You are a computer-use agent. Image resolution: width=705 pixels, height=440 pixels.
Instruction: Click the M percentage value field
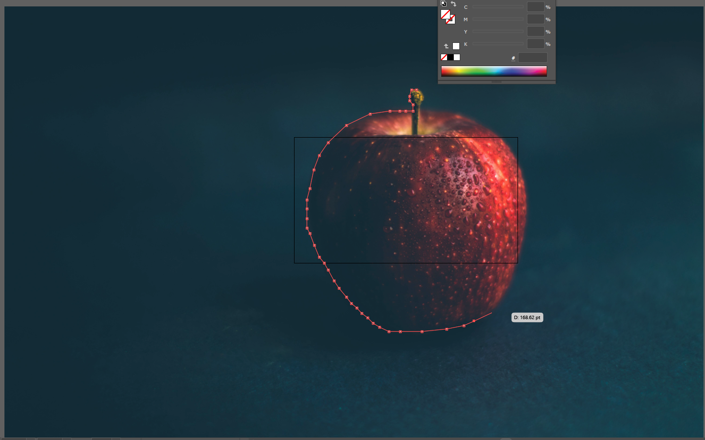click(x=535, y=19)
